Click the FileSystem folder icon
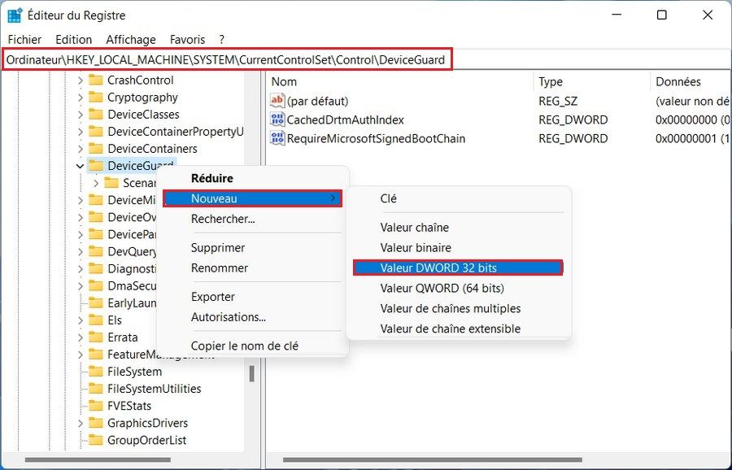 point(96,372)
